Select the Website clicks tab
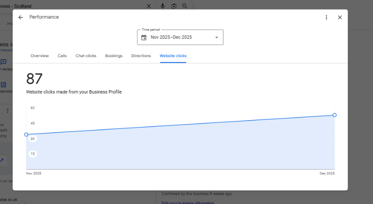The height and width of the screenshot is (204, 373). pos(173,56)
